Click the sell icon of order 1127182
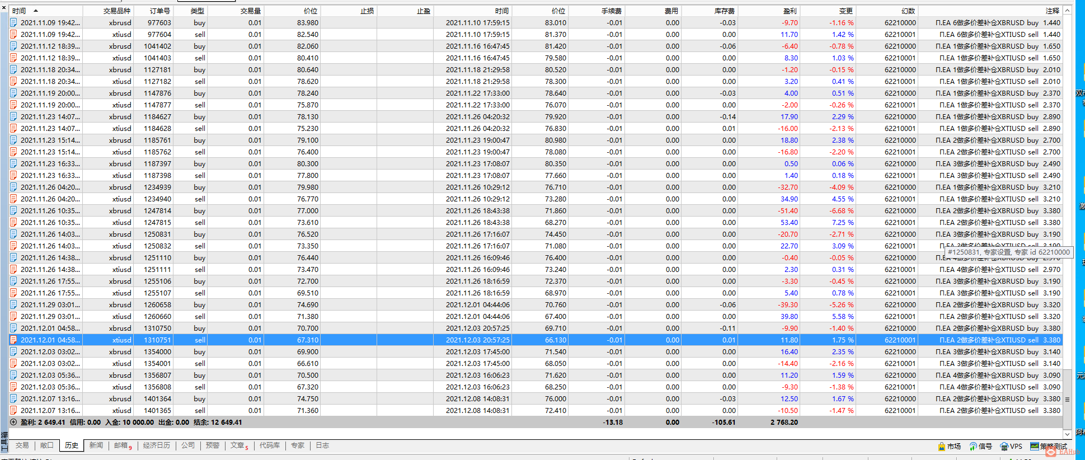1085x460 pixels. click(x=13, y=82)
